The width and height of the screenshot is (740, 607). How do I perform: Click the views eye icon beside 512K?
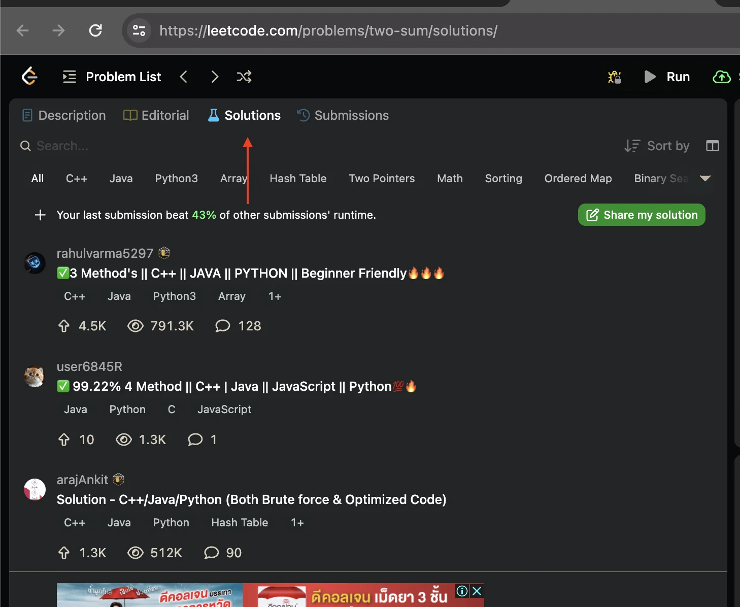point(136,553)
